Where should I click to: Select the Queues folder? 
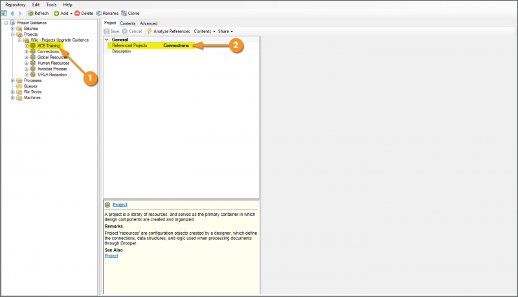click(30, 86)
